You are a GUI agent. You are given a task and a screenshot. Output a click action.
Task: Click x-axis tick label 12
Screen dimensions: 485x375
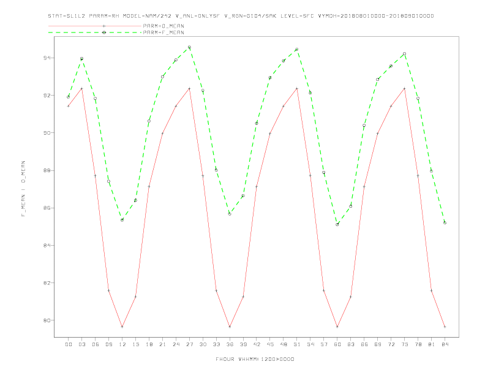click(122, 344)
